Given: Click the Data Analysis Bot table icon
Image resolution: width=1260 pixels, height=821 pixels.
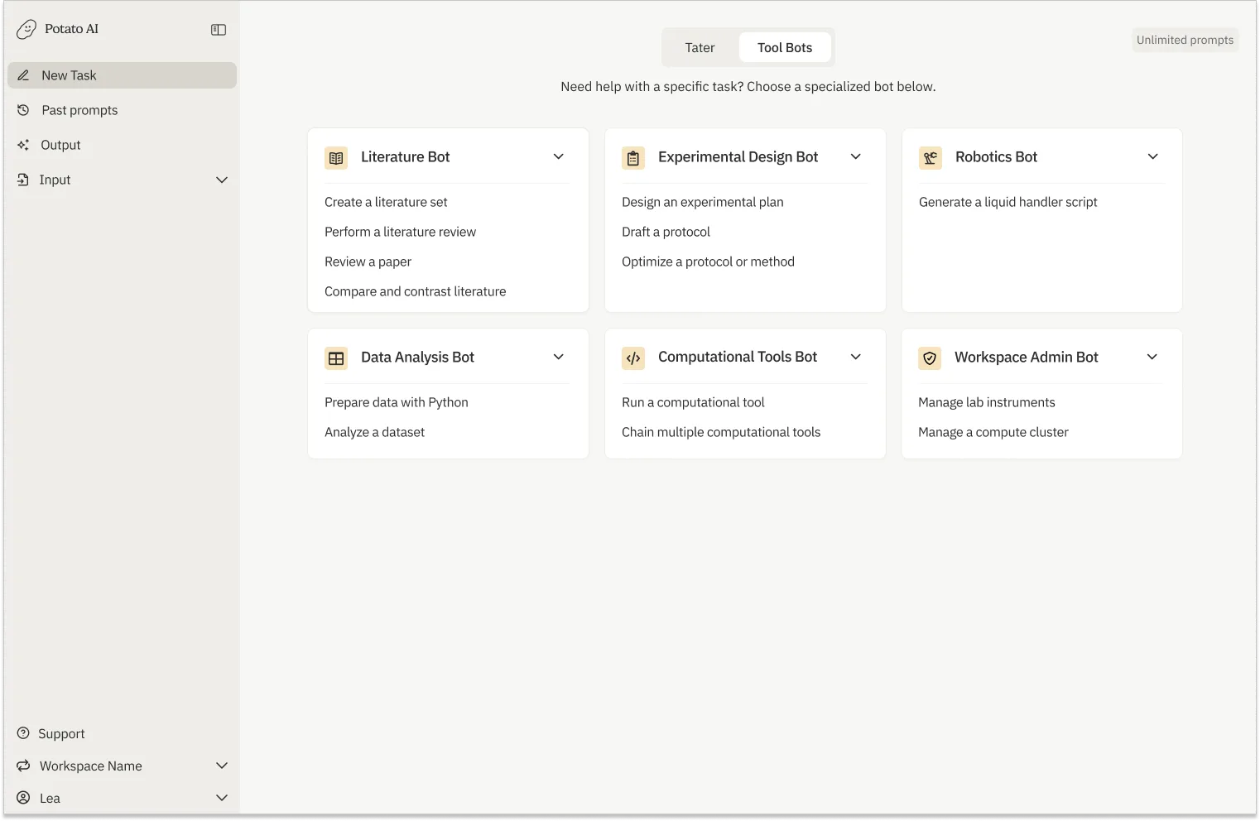Looking at the screenshot, I should coord(336,358).
